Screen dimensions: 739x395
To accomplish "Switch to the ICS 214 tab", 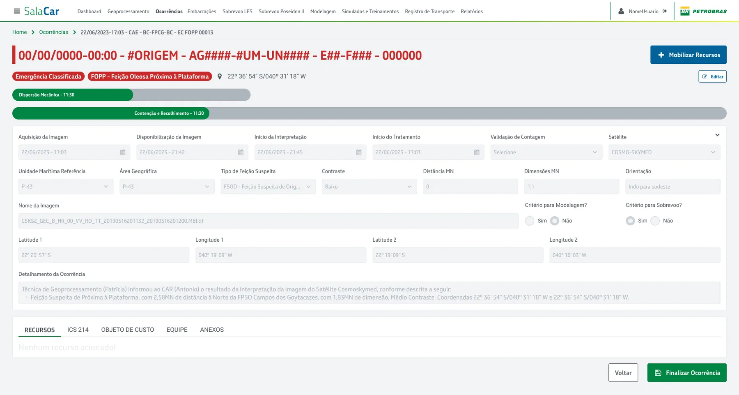I will tap(78, 330).
